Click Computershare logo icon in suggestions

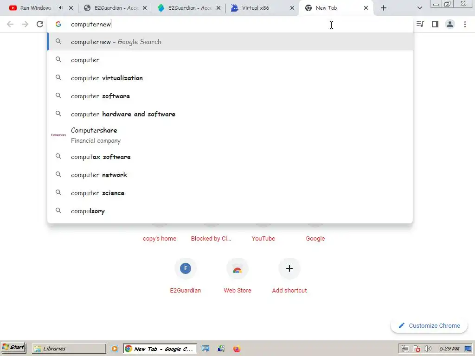[x=58, y=135]
